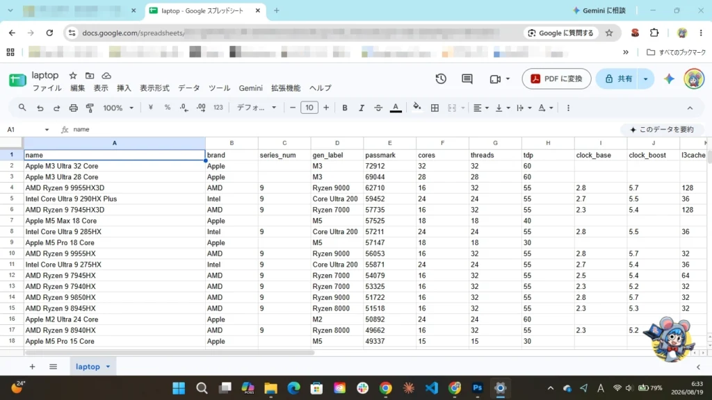Redo the last action
This screenshot has height=400, width=712.
tap(56, 108)
